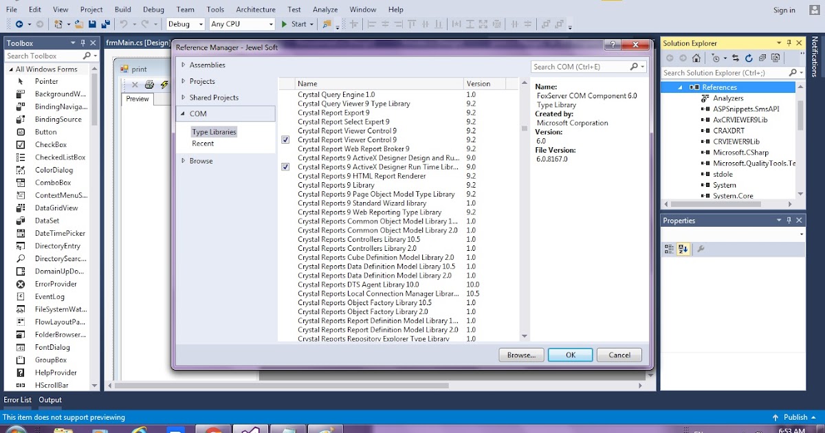Click the OK button in Reference Manager
825x433 pixels.
click(x=570, y=355)
